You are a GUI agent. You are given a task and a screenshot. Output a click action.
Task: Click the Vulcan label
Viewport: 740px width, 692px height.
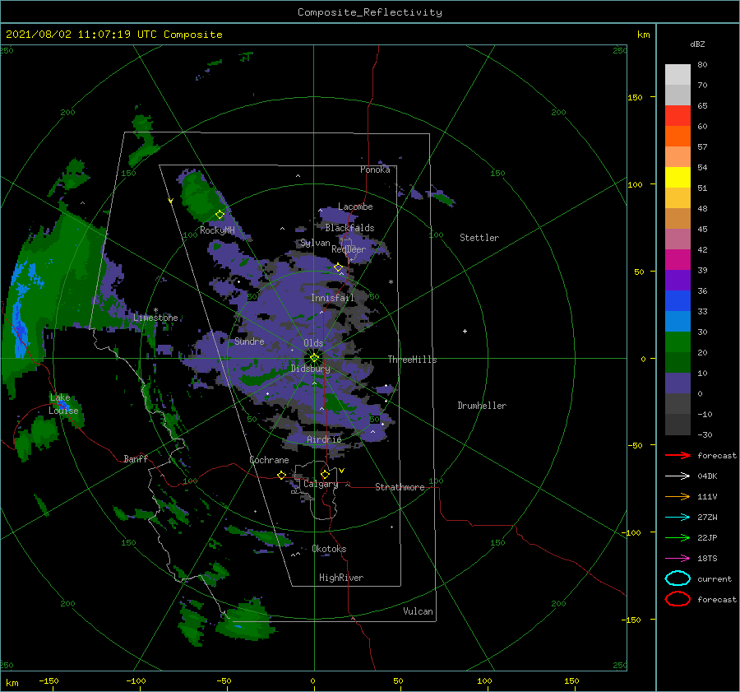pos(419,611)
